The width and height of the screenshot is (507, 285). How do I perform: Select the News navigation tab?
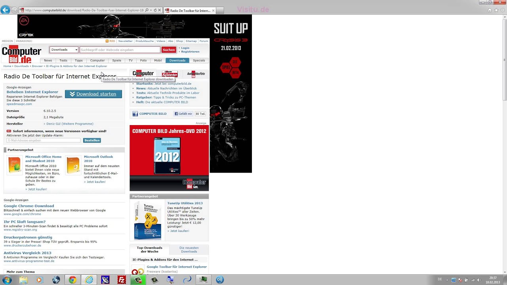(x=48, y=61)
